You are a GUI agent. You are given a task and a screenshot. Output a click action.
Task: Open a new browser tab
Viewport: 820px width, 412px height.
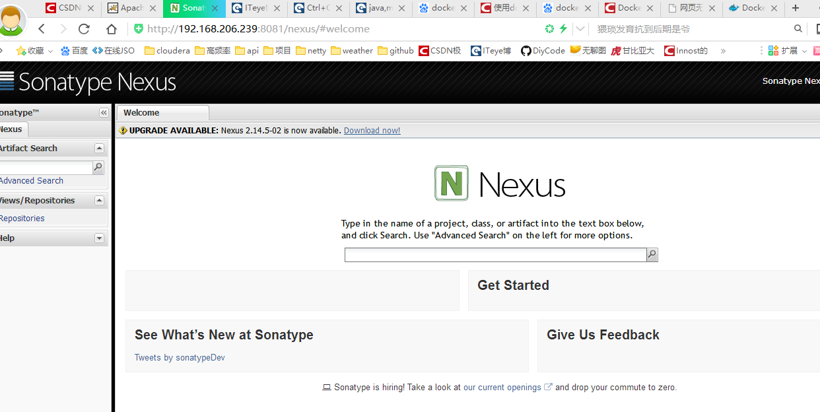point(796,8)
